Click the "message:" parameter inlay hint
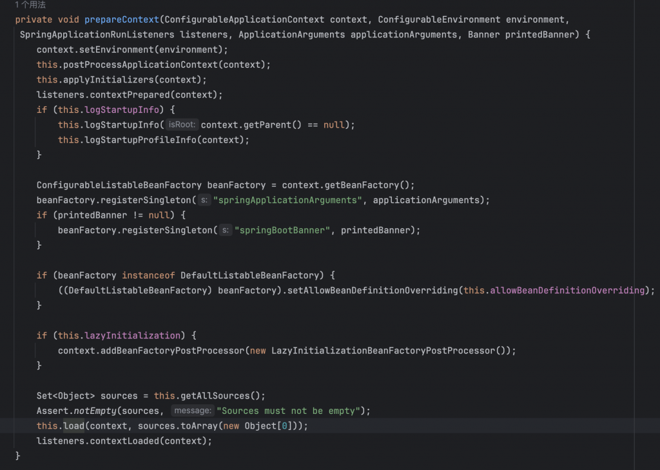The height and width of the screenshot is (470, 660). coord(192,411)
